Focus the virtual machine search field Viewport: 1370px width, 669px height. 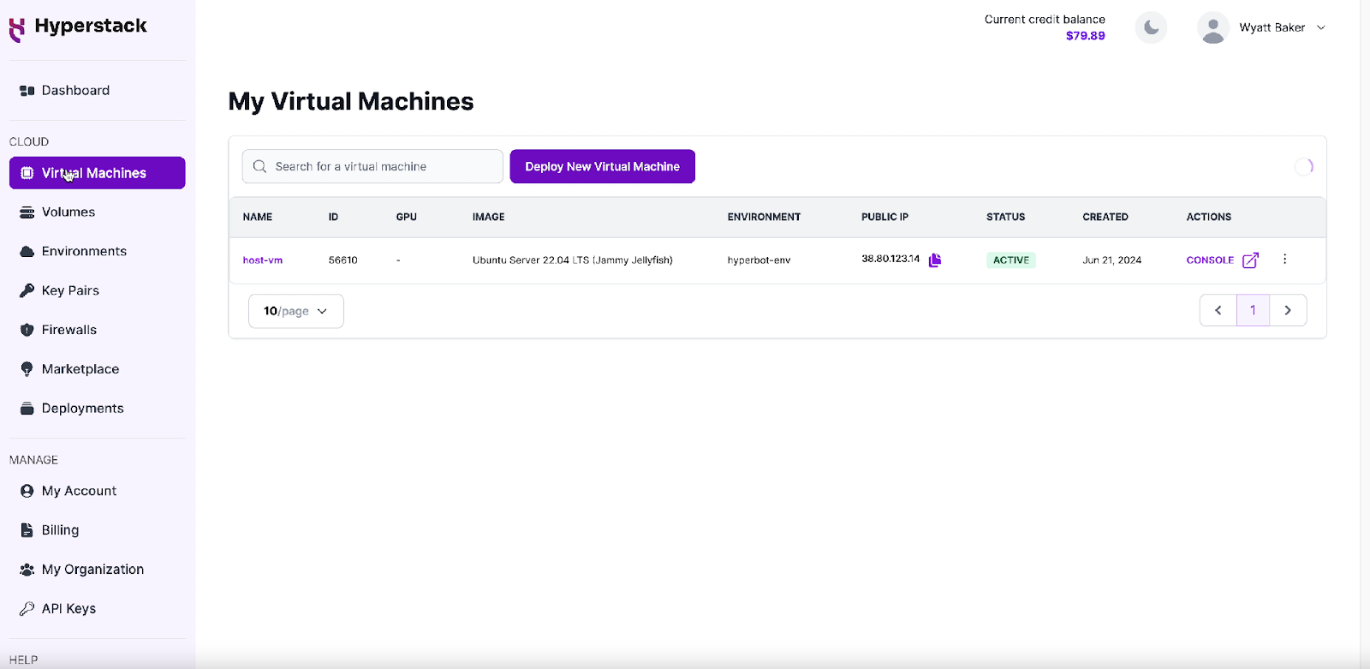[x=372, y=166]
